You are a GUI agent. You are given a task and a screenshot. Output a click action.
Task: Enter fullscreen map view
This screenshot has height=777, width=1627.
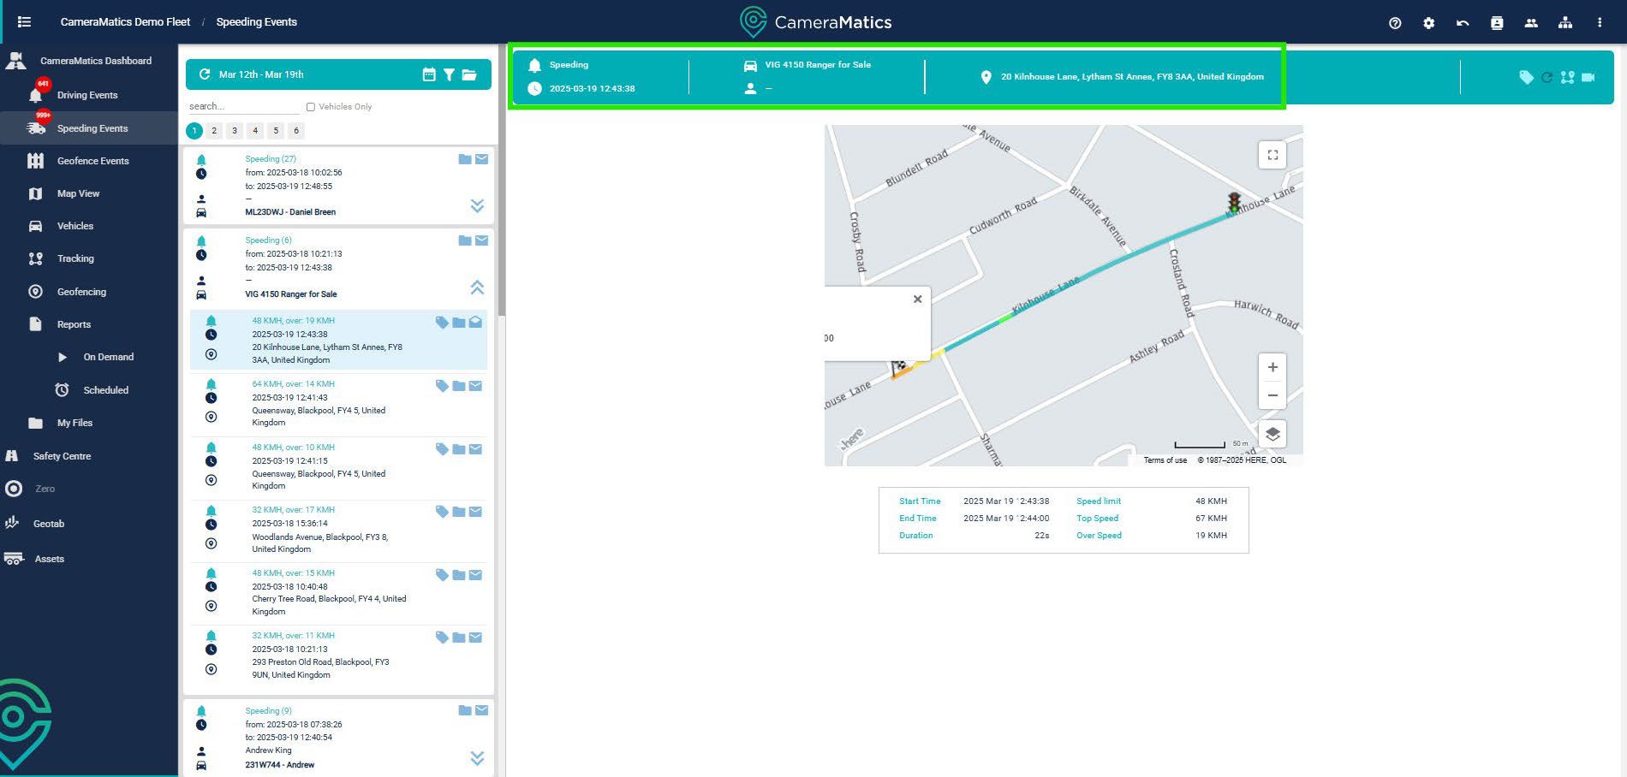pos(1272,155)
